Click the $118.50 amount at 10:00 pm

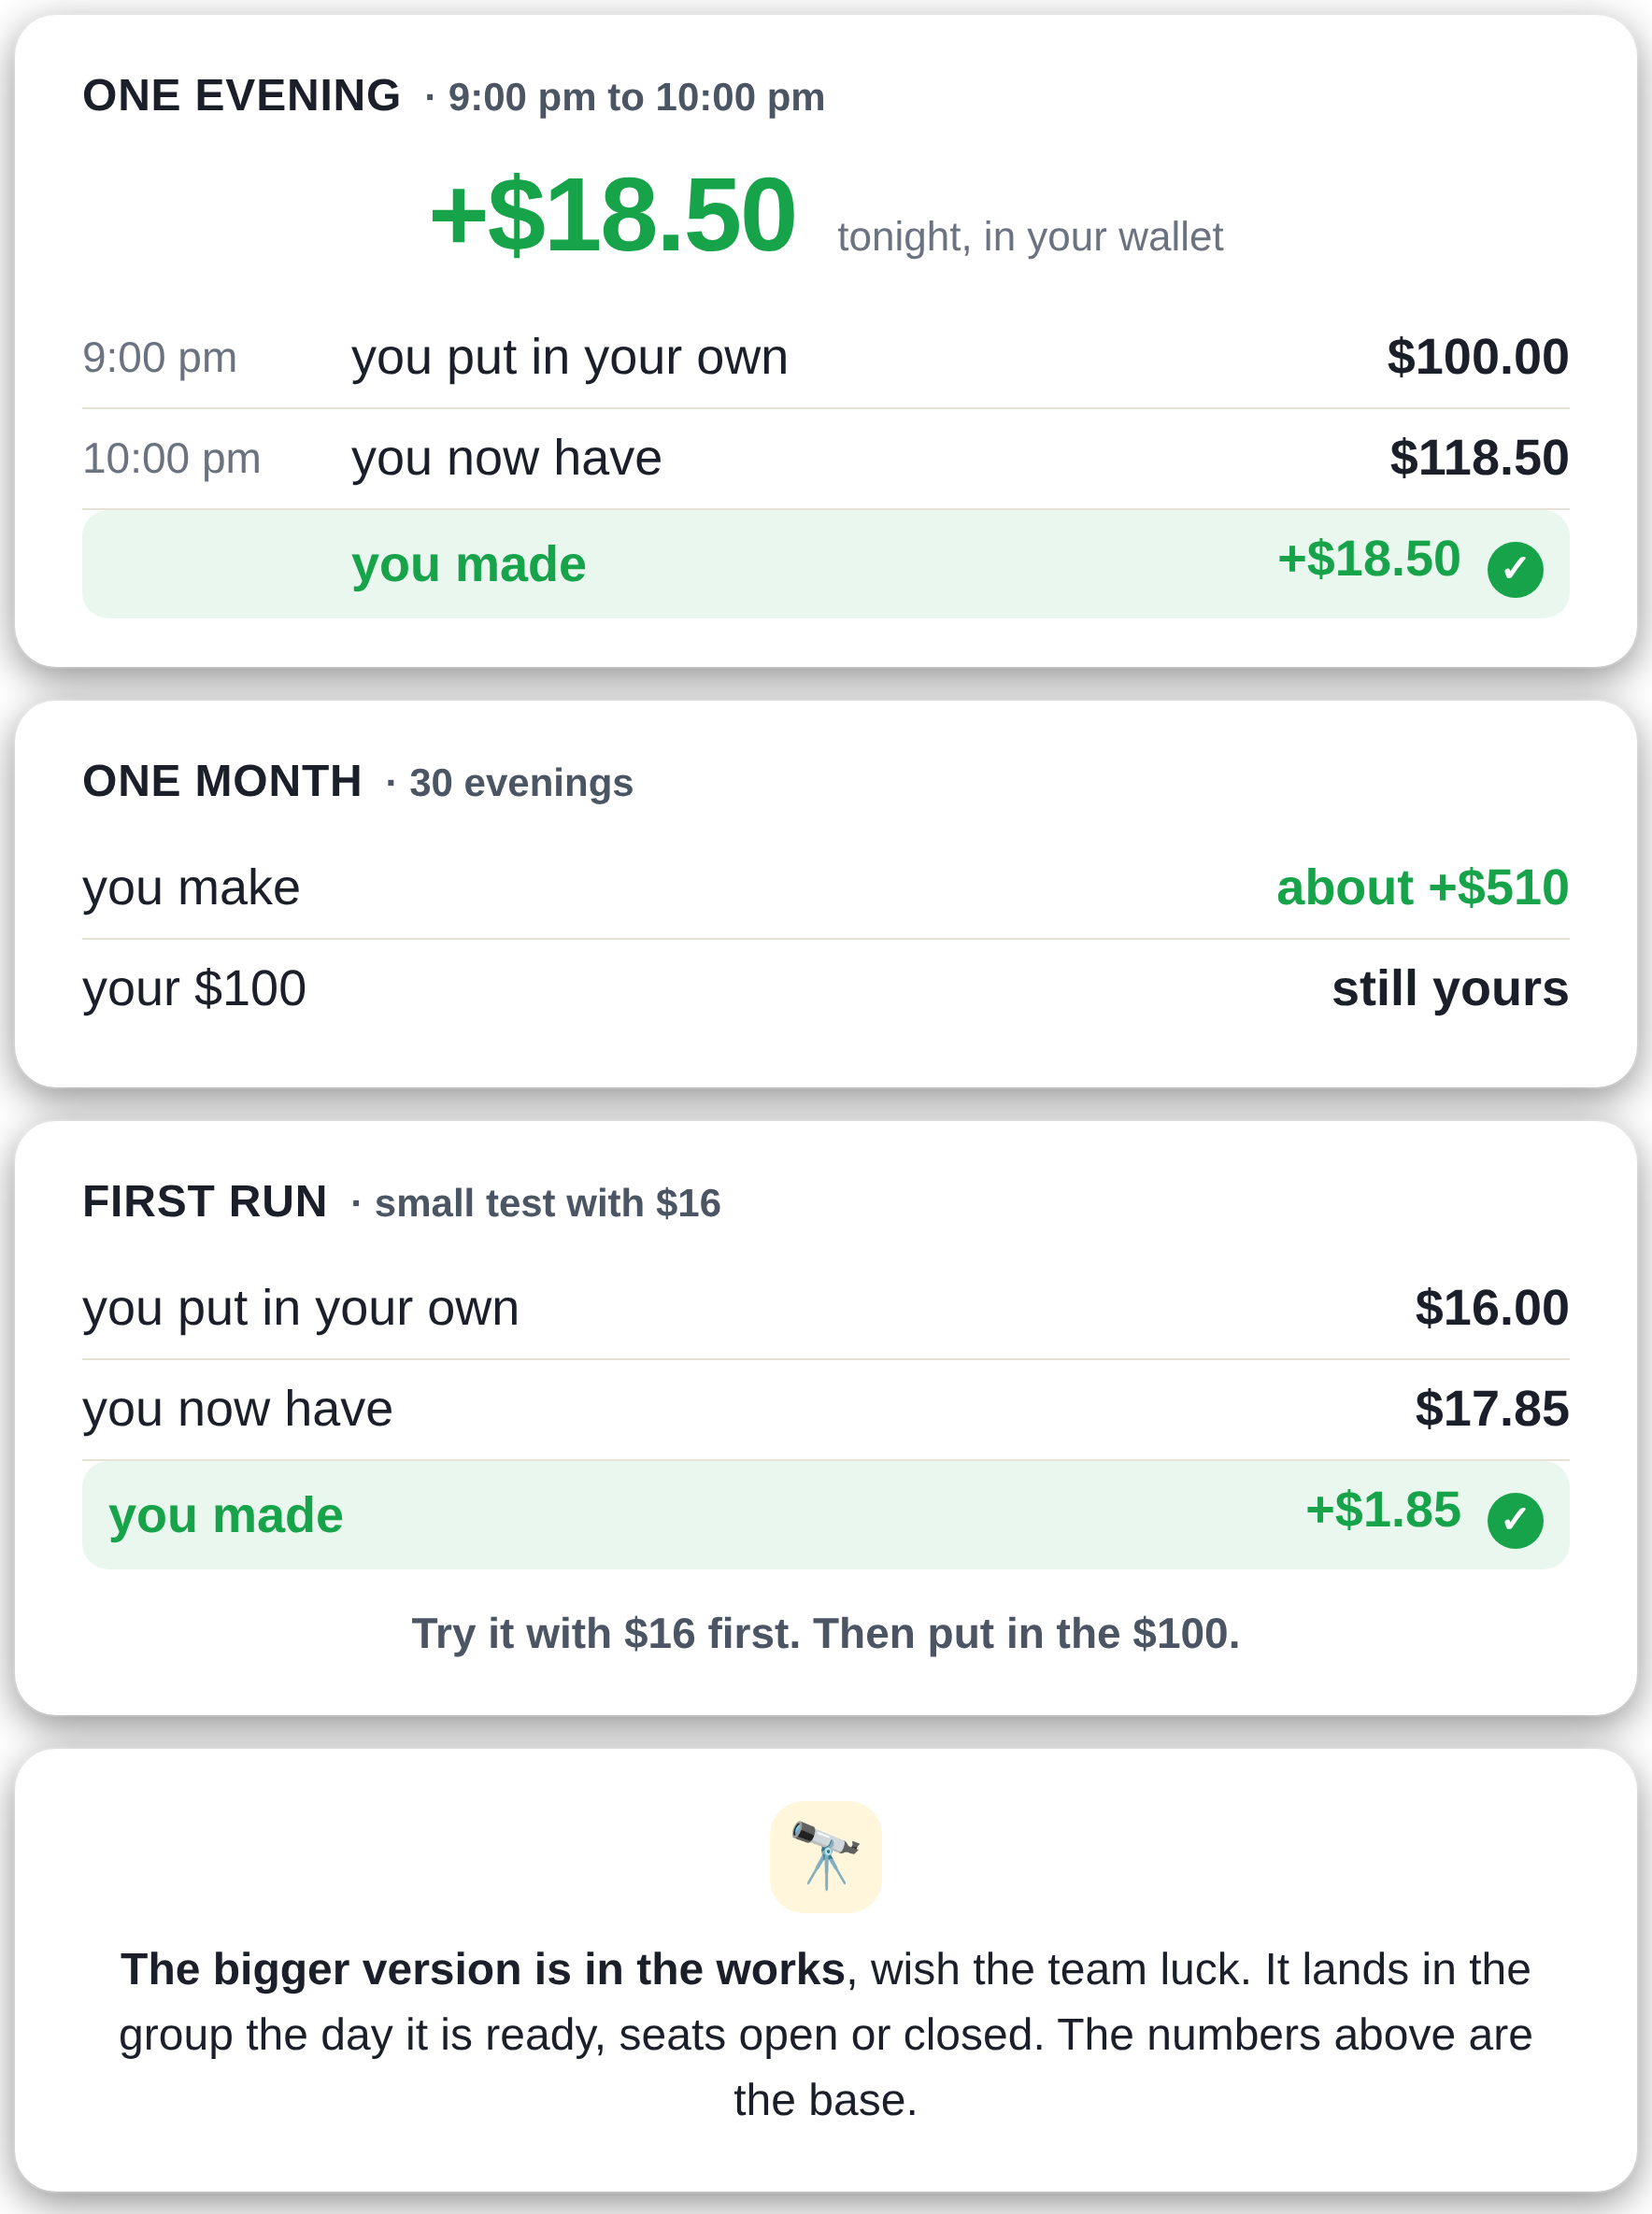tap(1479, 458)
